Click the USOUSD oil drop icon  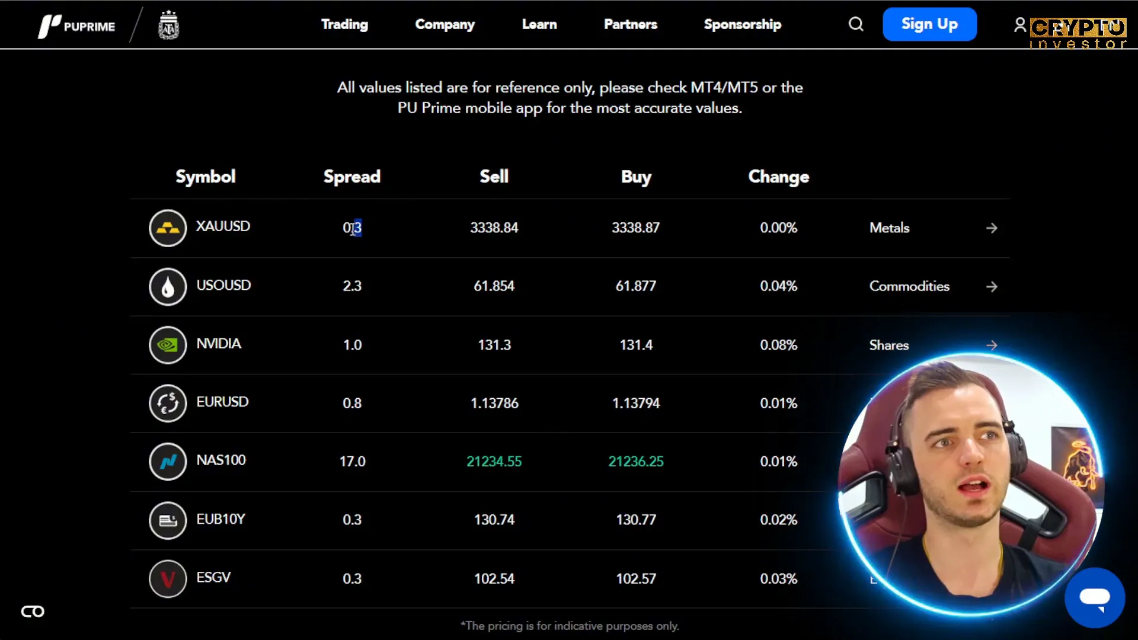[x=168, y=286]
